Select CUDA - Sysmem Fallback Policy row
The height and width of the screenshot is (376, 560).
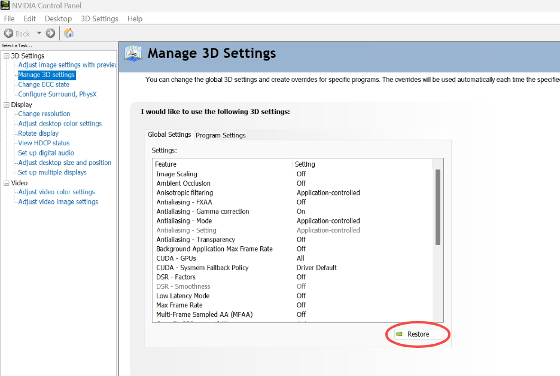coord(293,268)
